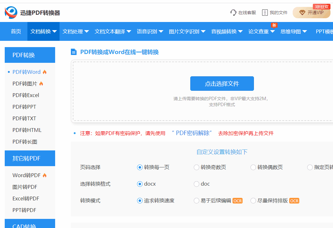Click the flame icon beside Word转PDF

tap(45, 175)
